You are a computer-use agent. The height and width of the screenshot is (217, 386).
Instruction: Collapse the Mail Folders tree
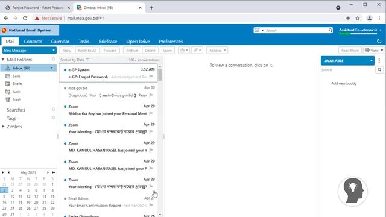coord(3,60)
